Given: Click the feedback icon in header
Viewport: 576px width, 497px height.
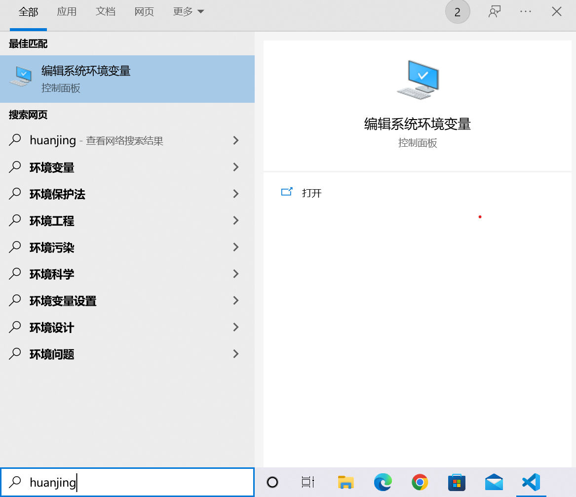Looking at the screenshot, I should pyautogui.click(x=495, y=12).
